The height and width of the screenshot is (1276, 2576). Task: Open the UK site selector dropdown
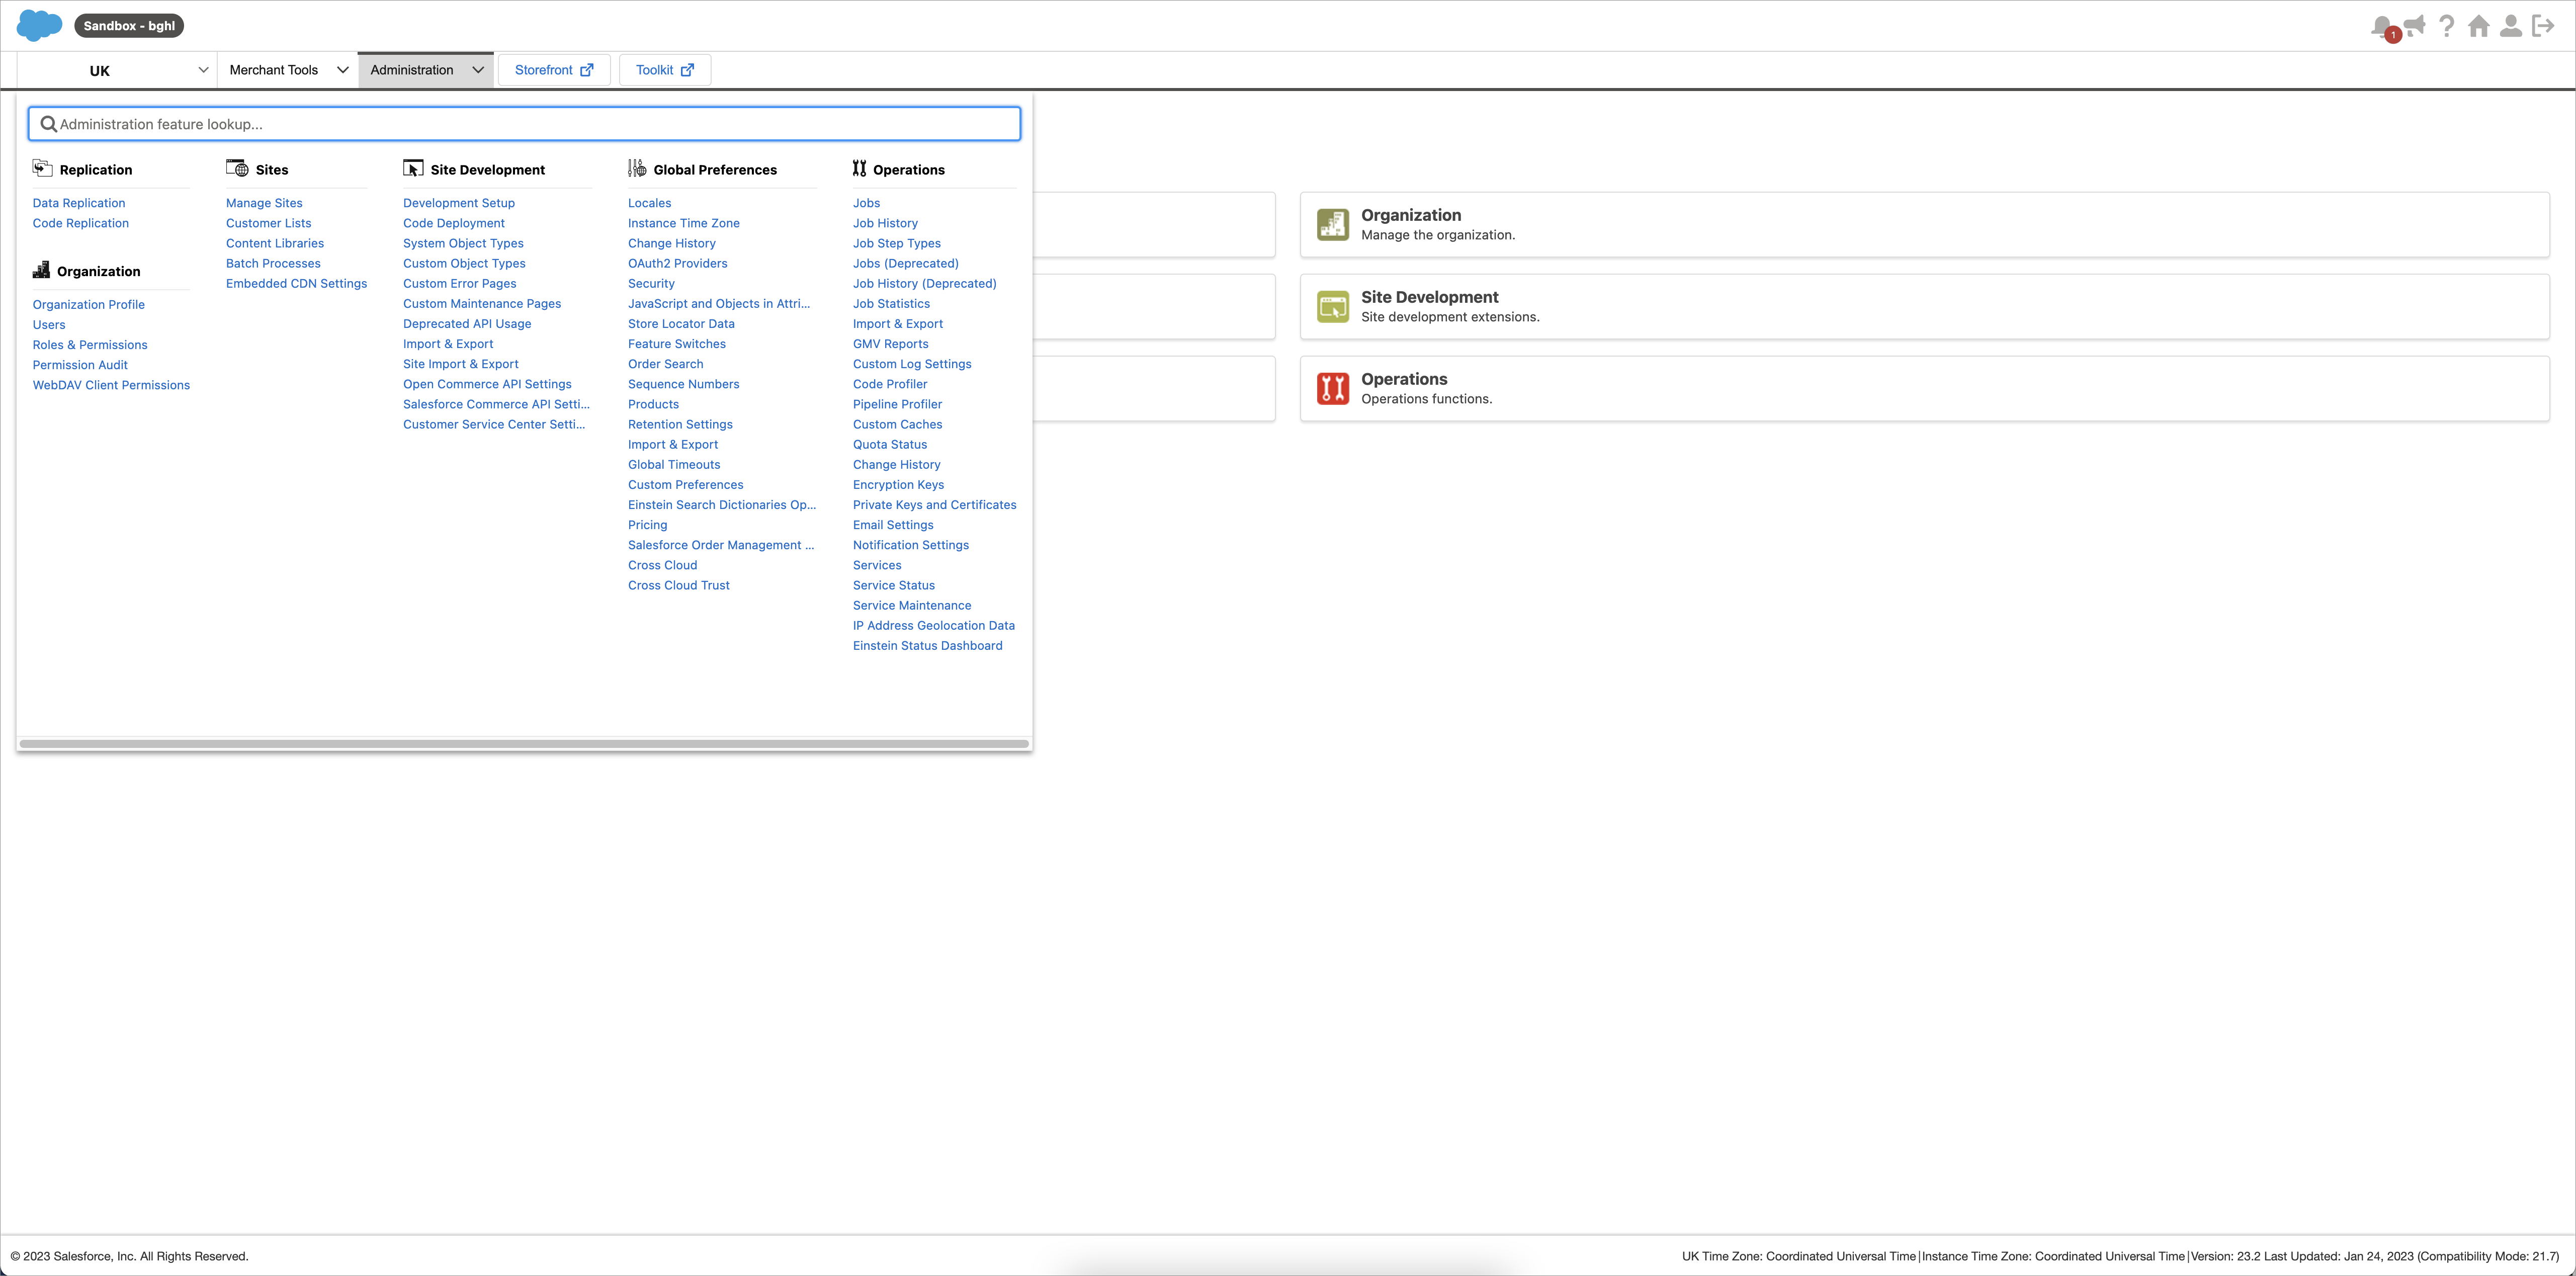coord(117,70)
